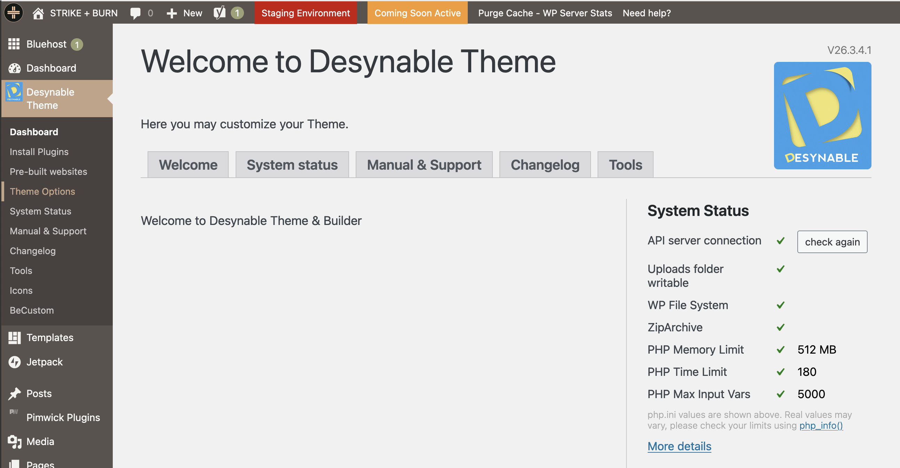Click the Templates icon in sidebar
The height and width of the screenshot is (468, 900).
tap(14, 338)
